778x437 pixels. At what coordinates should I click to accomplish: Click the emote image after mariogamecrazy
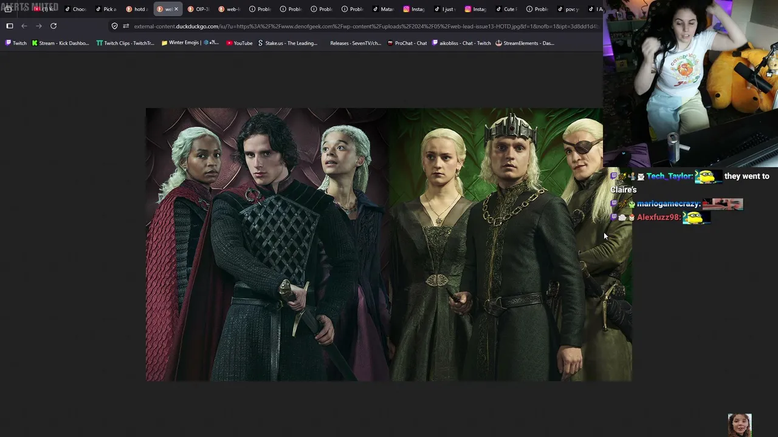click(723, 204)
